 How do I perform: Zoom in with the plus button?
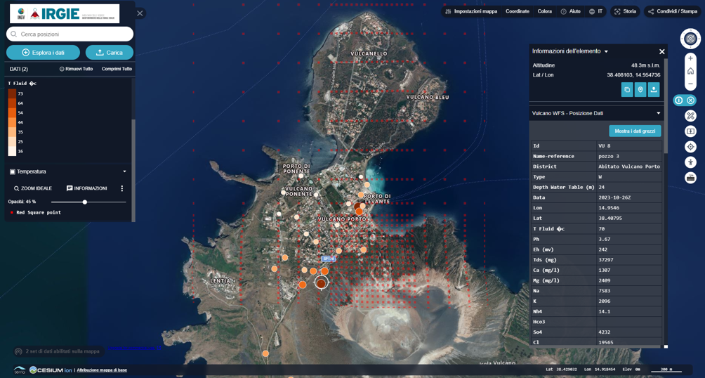click(x=690, y=58)
